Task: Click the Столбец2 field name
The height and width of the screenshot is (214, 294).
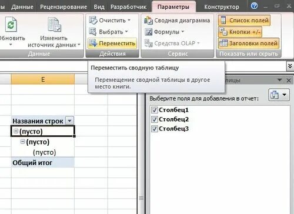Action: (x=173, y=119)
